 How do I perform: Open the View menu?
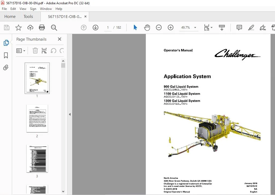pos(23,9)
